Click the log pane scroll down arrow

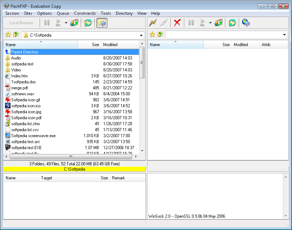[x=286, y=216]
